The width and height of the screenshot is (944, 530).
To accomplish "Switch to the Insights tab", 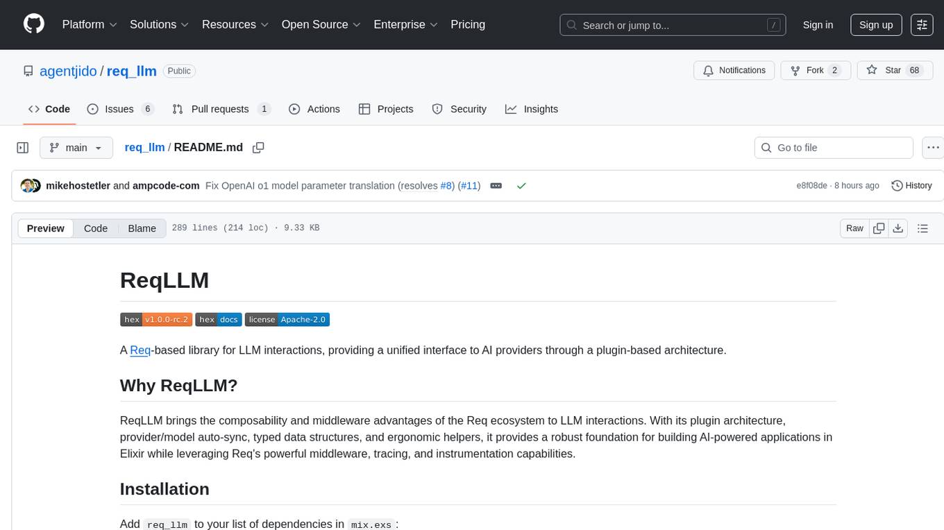I will [x=532, y=109].
